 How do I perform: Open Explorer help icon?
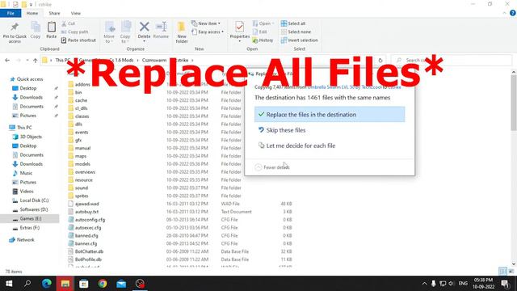click(x=513, y=13)
